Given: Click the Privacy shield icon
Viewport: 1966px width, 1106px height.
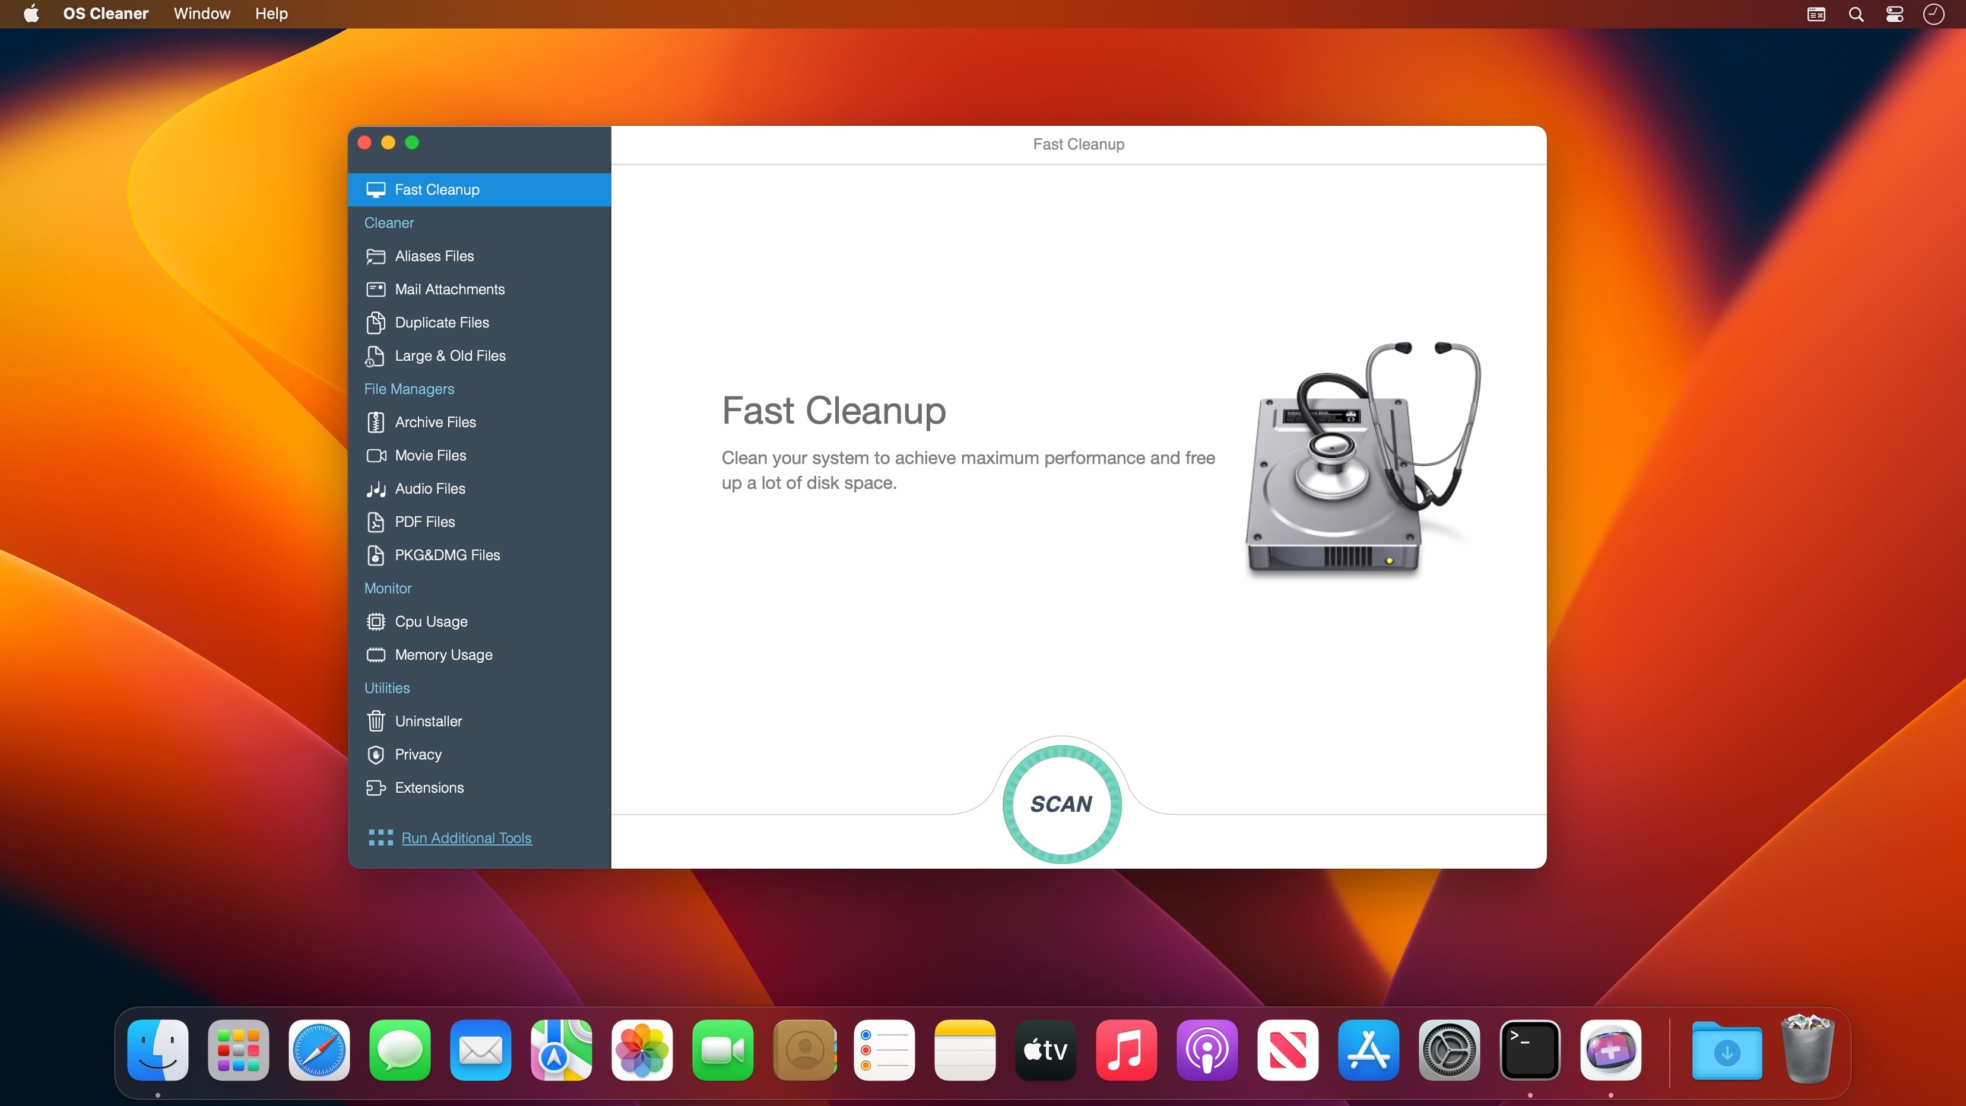Looking at the screenshot, I should click(376, 754).
